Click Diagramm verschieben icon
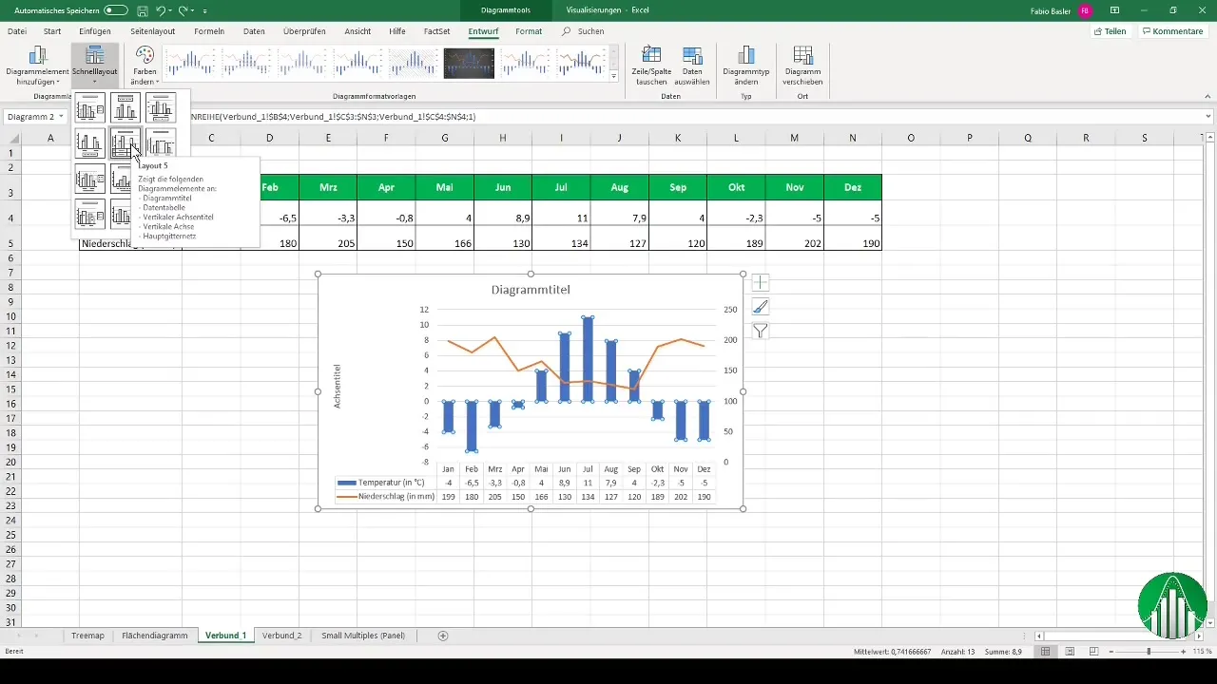Viewport: 1217px width, 684px height. tap(803, 65)
